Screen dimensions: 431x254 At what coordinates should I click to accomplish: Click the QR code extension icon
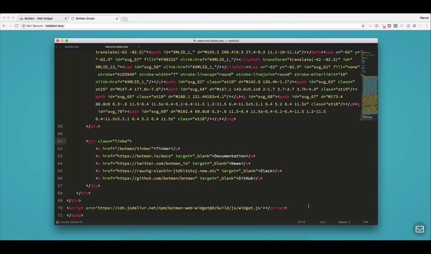(396, 26)
